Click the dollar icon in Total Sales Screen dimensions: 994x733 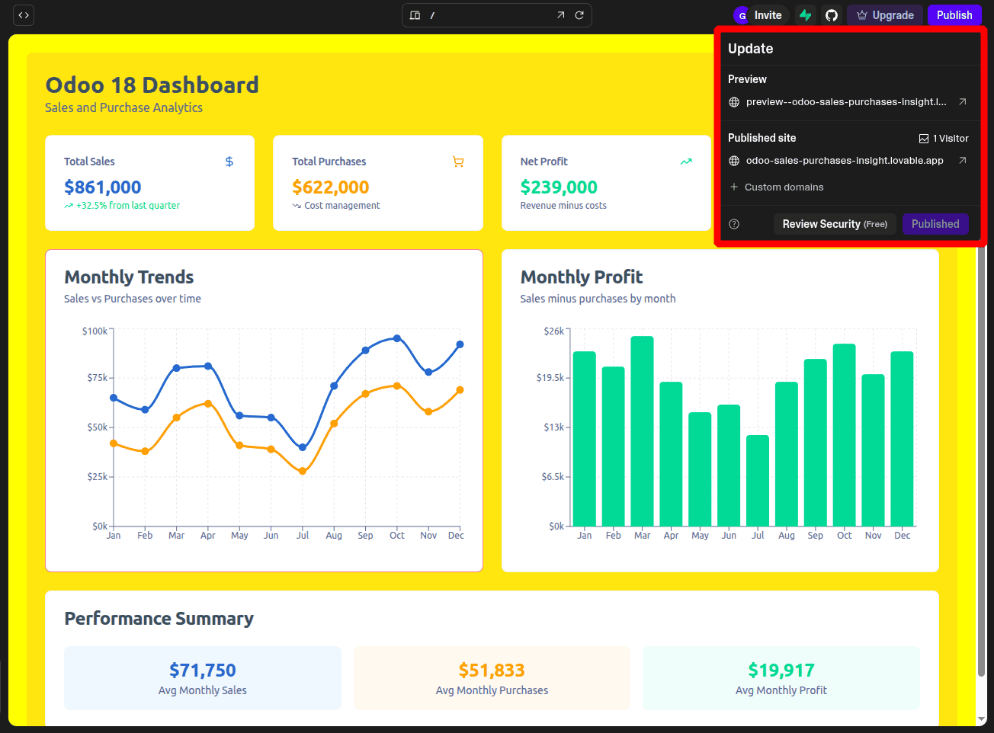tap(229, 162)
